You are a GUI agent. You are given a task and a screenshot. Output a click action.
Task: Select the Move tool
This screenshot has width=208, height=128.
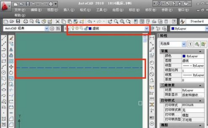point(11,67)
